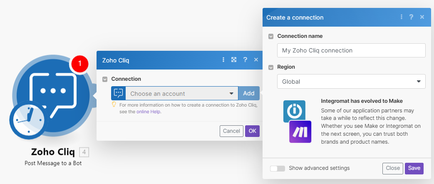Click OK in Zoho Cliq dialog

[x=253, y=131]
